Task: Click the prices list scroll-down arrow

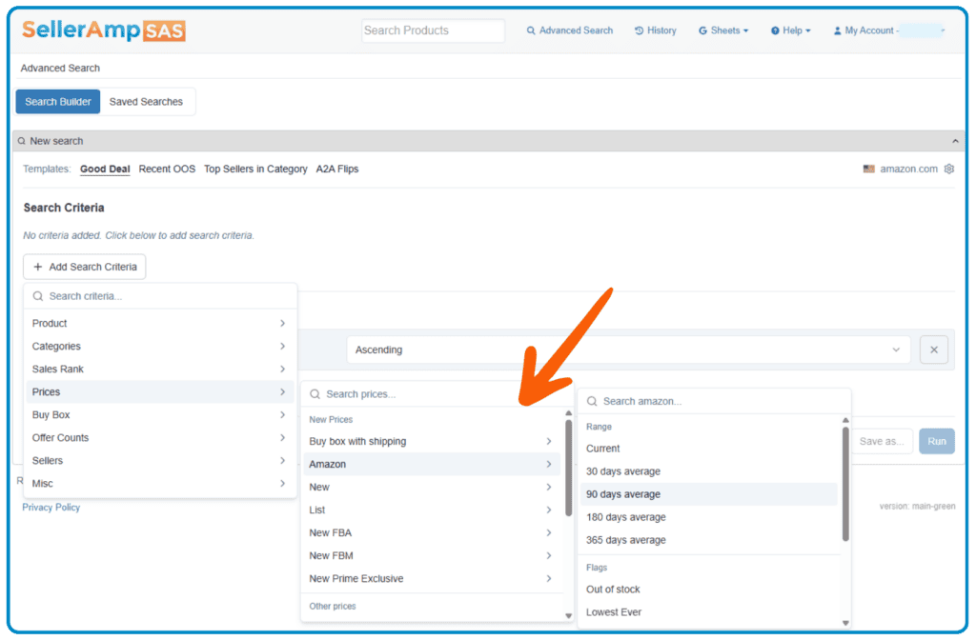Action: (568, 616)
